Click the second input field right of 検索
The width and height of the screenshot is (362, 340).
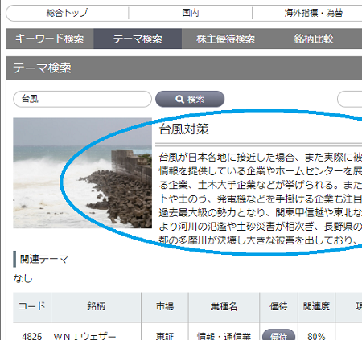coord(350,99)
